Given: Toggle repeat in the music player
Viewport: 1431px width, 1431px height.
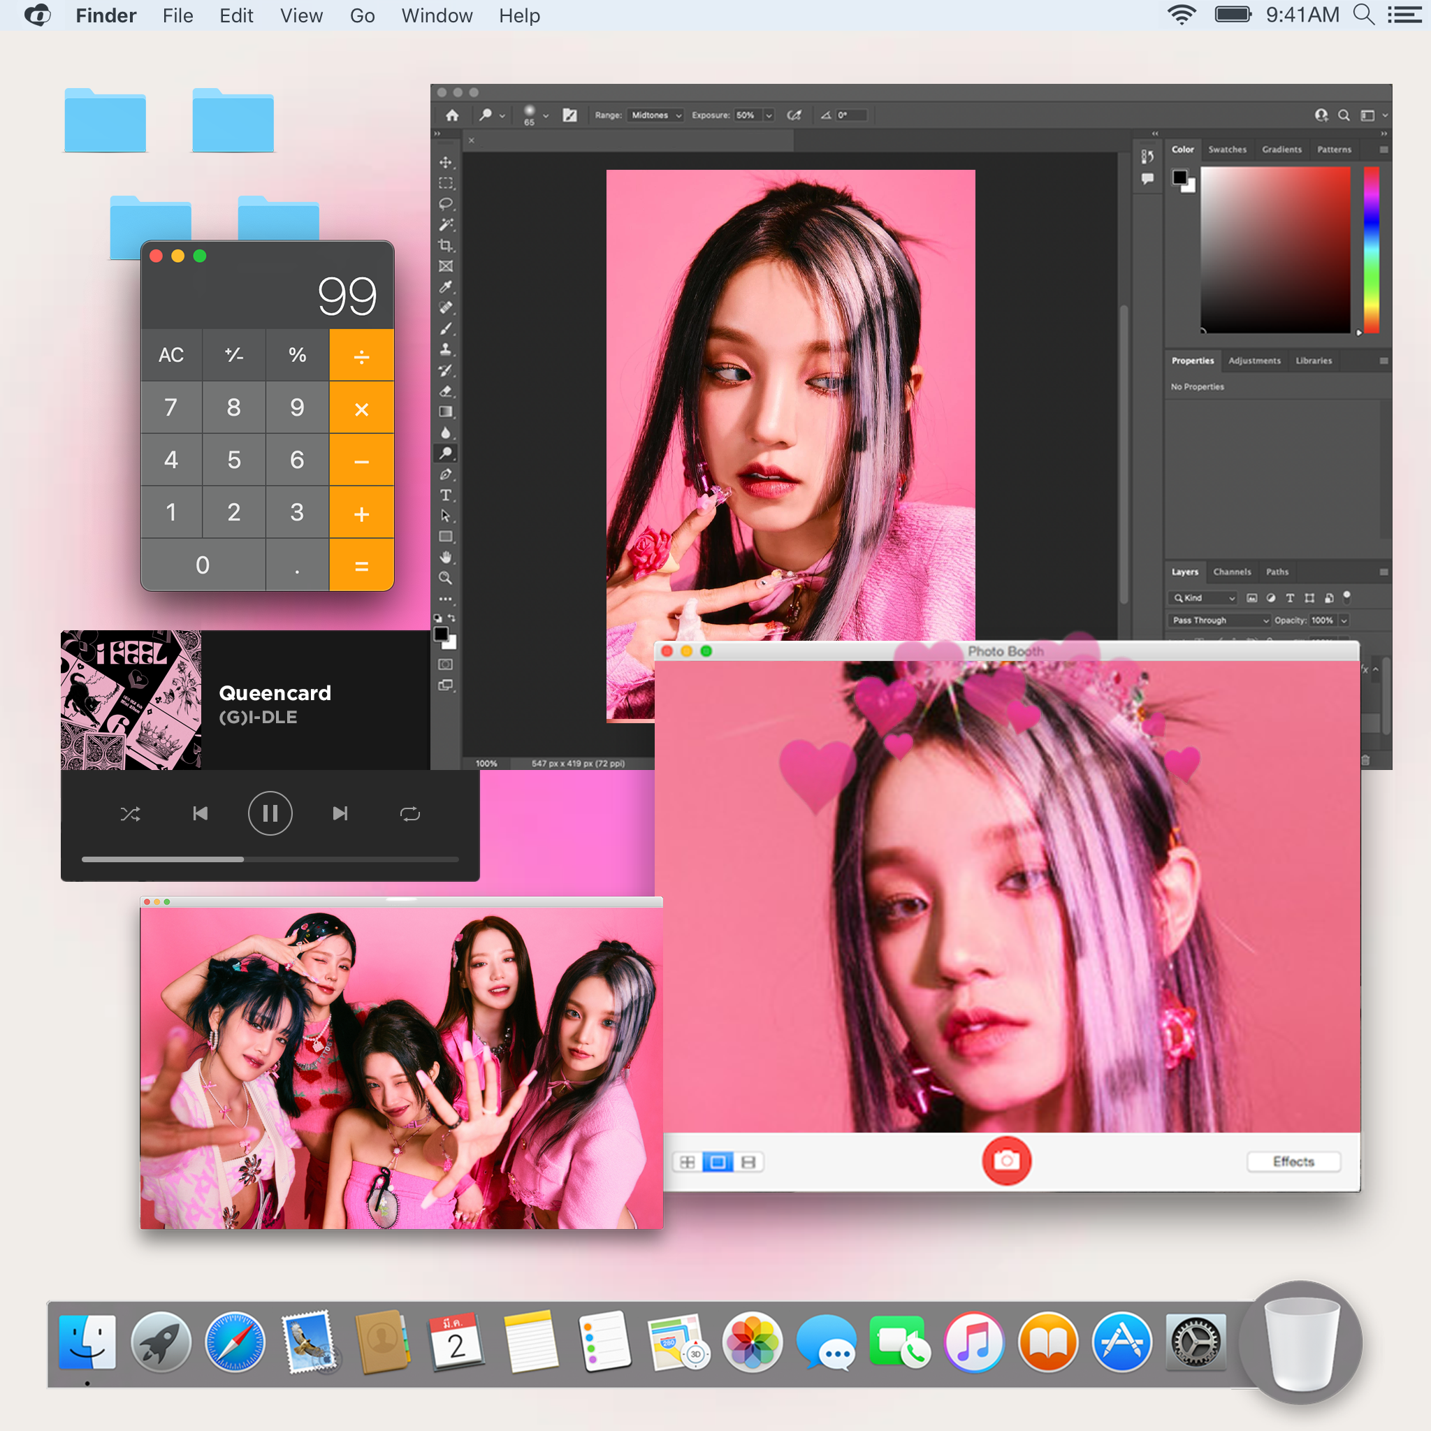Looking at the screenshot, I should pyautogui.click(x=409, y=814).
